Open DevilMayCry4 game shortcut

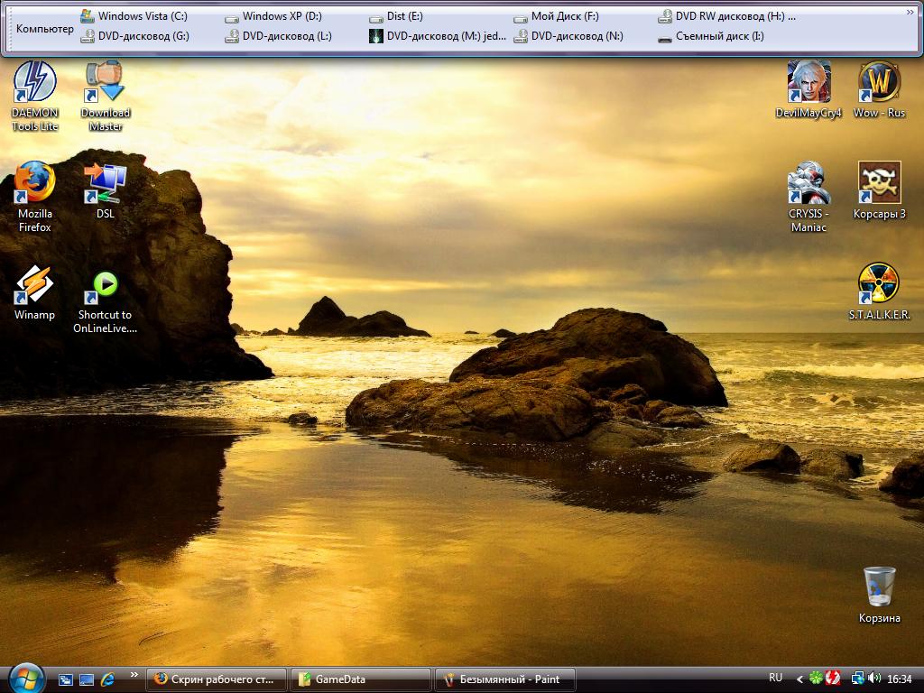[x=808, y=84]
